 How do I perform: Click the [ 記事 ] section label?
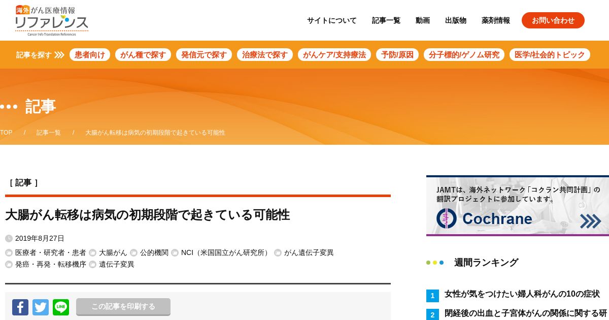pyautogui.click(x=24, y=182)
